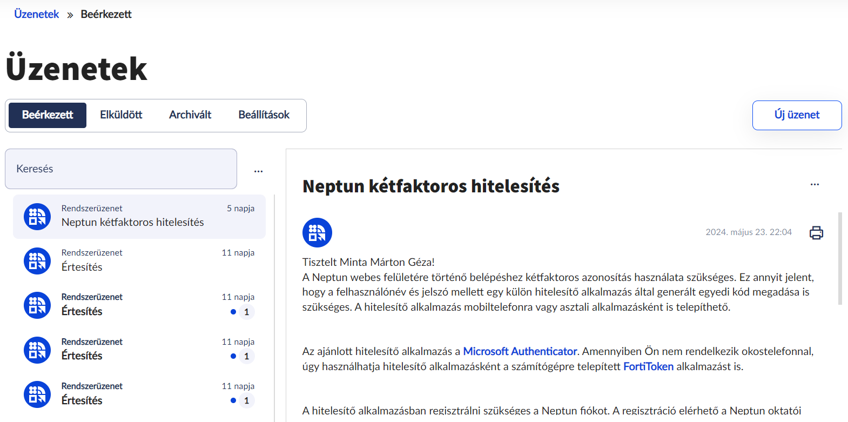Focus the Keresés search field
This screenshot has width=848, height=422.
point(121,169)
